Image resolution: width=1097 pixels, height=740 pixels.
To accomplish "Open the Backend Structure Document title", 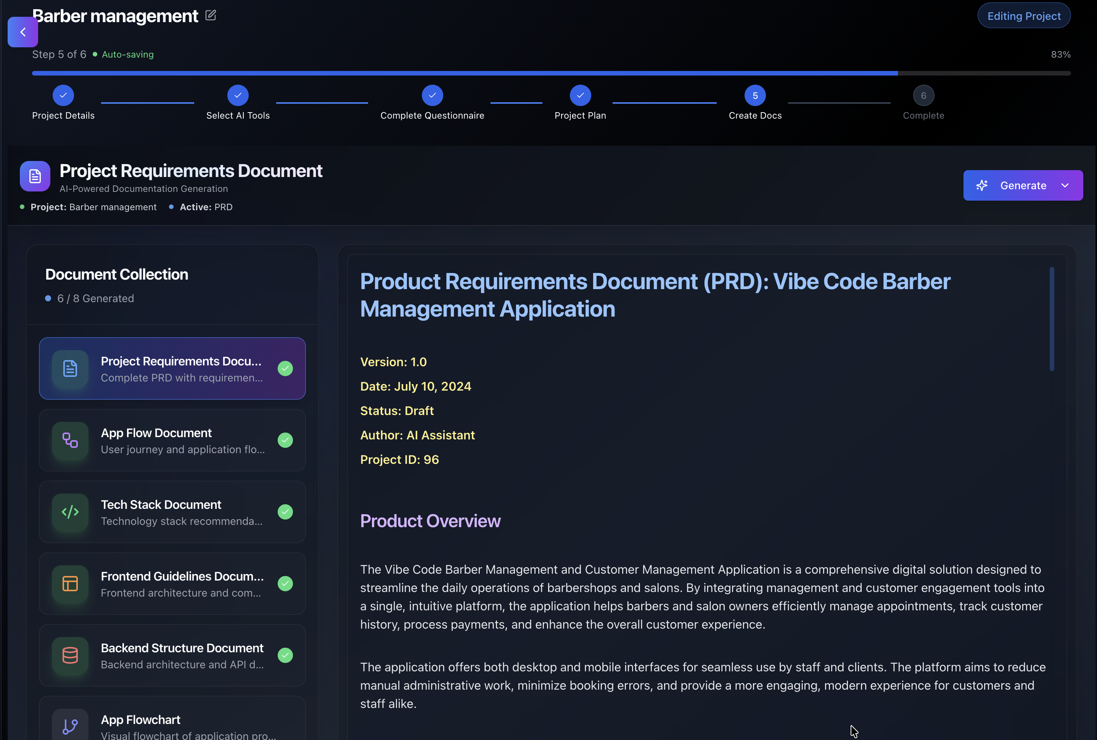I will 182,648.
